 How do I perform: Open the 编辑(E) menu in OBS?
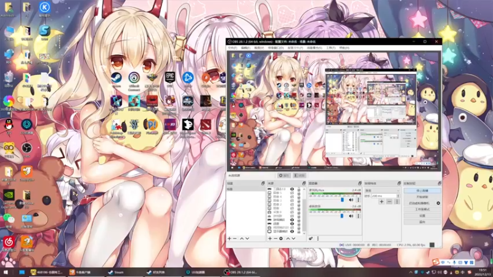pos(245,48)
